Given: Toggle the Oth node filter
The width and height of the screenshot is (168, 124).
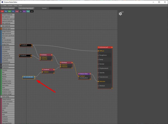Looking at the screenshot, I should click(21, 11).
